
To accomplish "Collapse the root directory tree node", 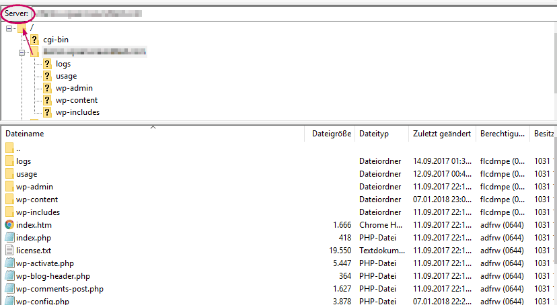I will pos(9,28).
